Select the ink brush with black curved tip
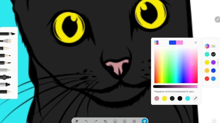The width and height of the screenshot is (220, 123). [5, 63]
